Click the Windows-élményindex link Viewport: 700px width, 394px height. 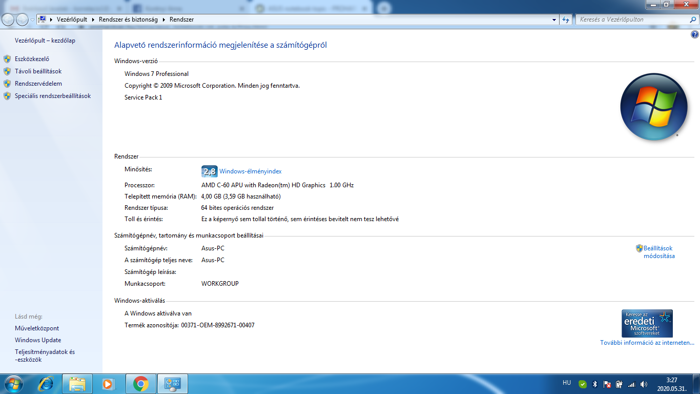(x=250, y=171)
